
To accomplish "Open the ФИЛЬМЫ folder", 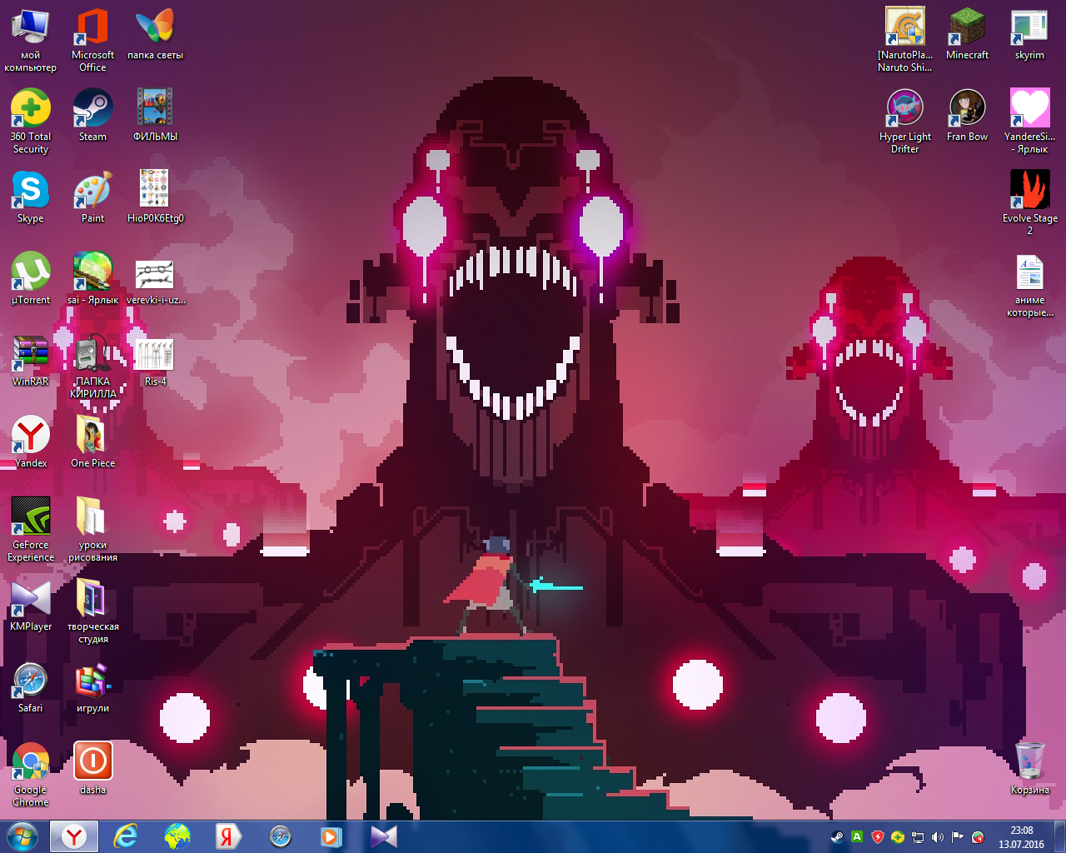I will (x=155, y=116).
